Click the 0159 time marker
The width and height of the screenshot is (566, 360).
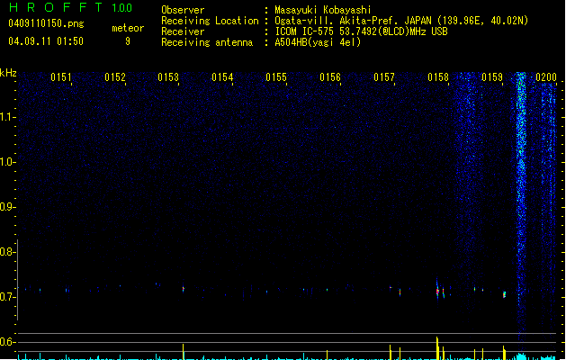tap(492, 76)
